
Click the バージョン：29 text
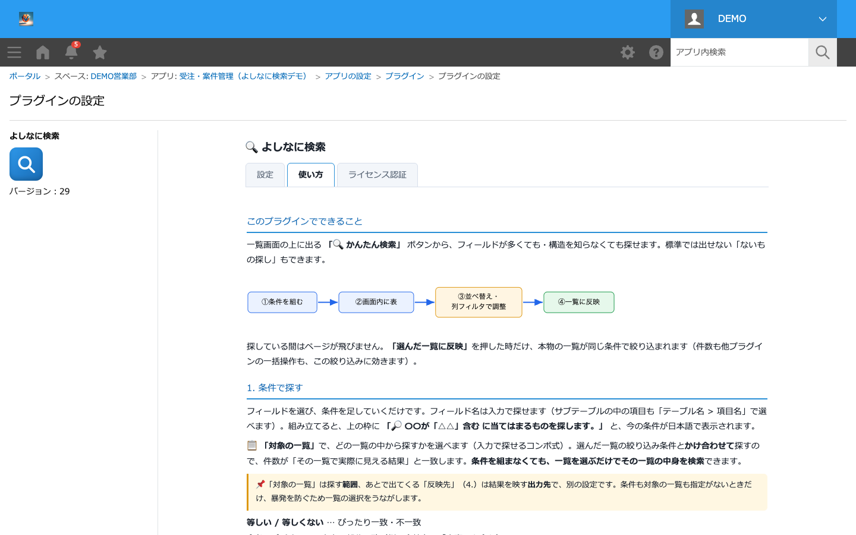pos(40,191)
